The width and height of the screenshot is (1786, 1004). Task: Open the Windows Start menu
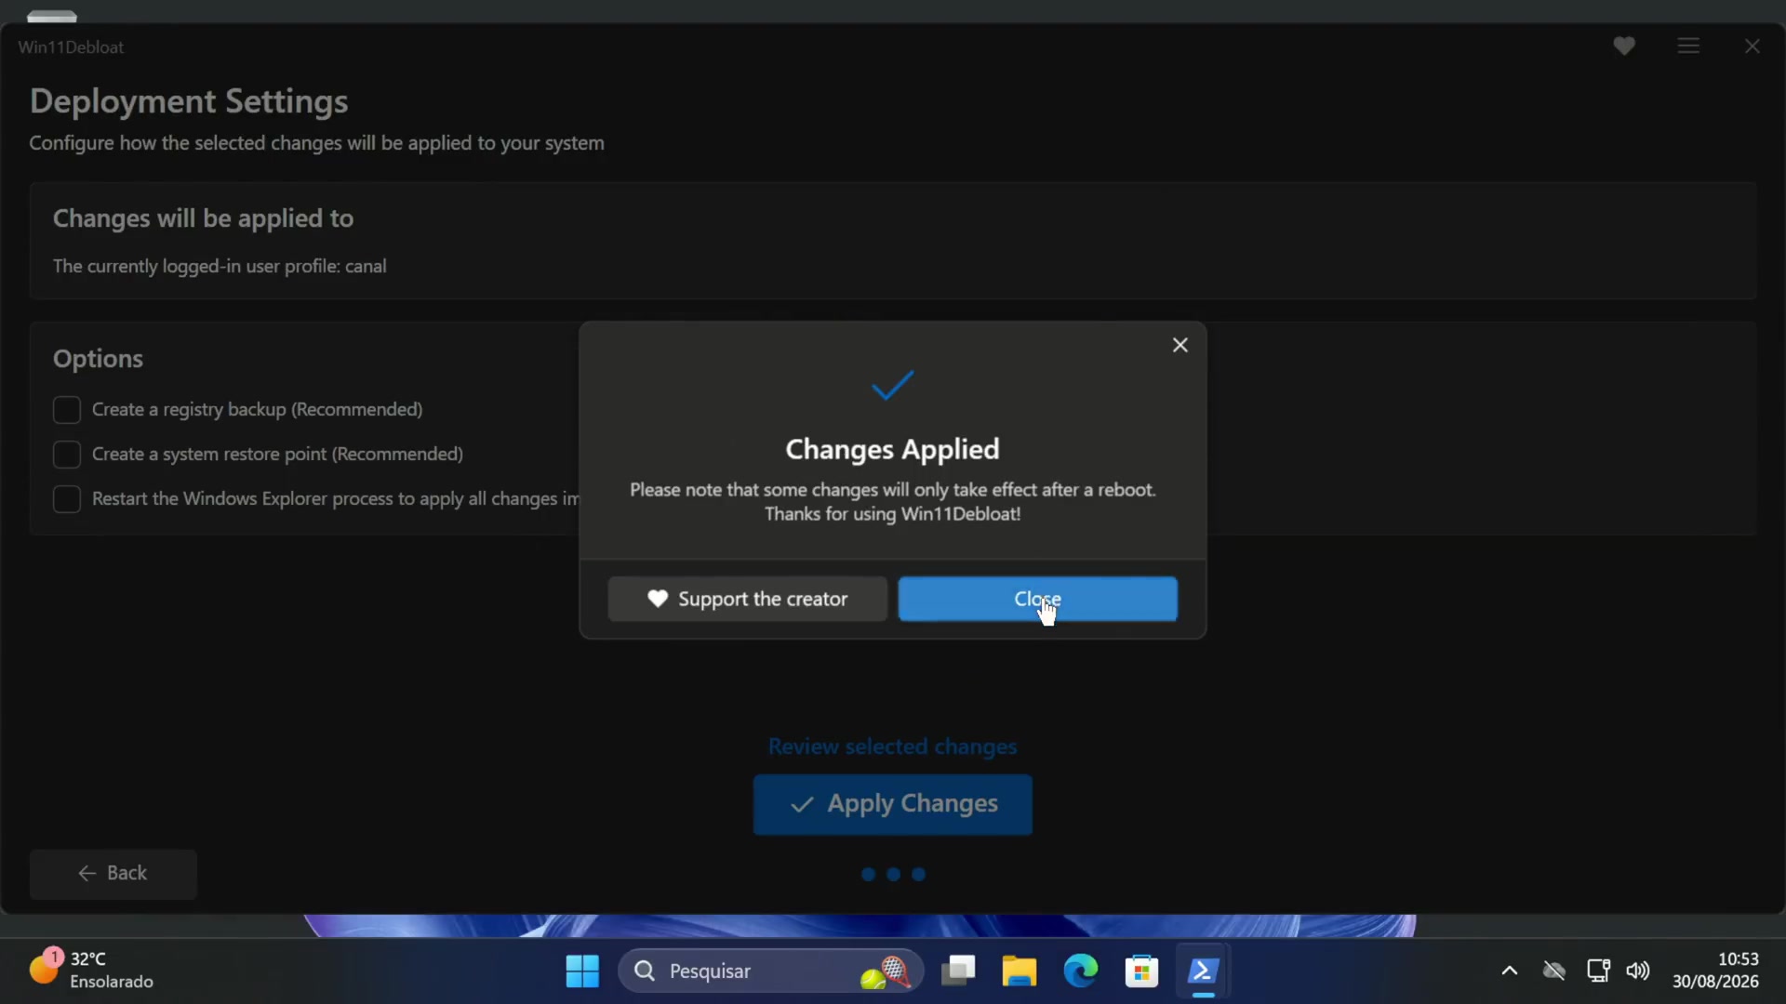pos(582,971)
